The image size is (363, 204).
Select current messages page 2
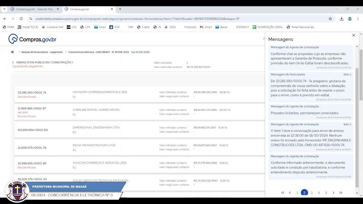(304, 193)
